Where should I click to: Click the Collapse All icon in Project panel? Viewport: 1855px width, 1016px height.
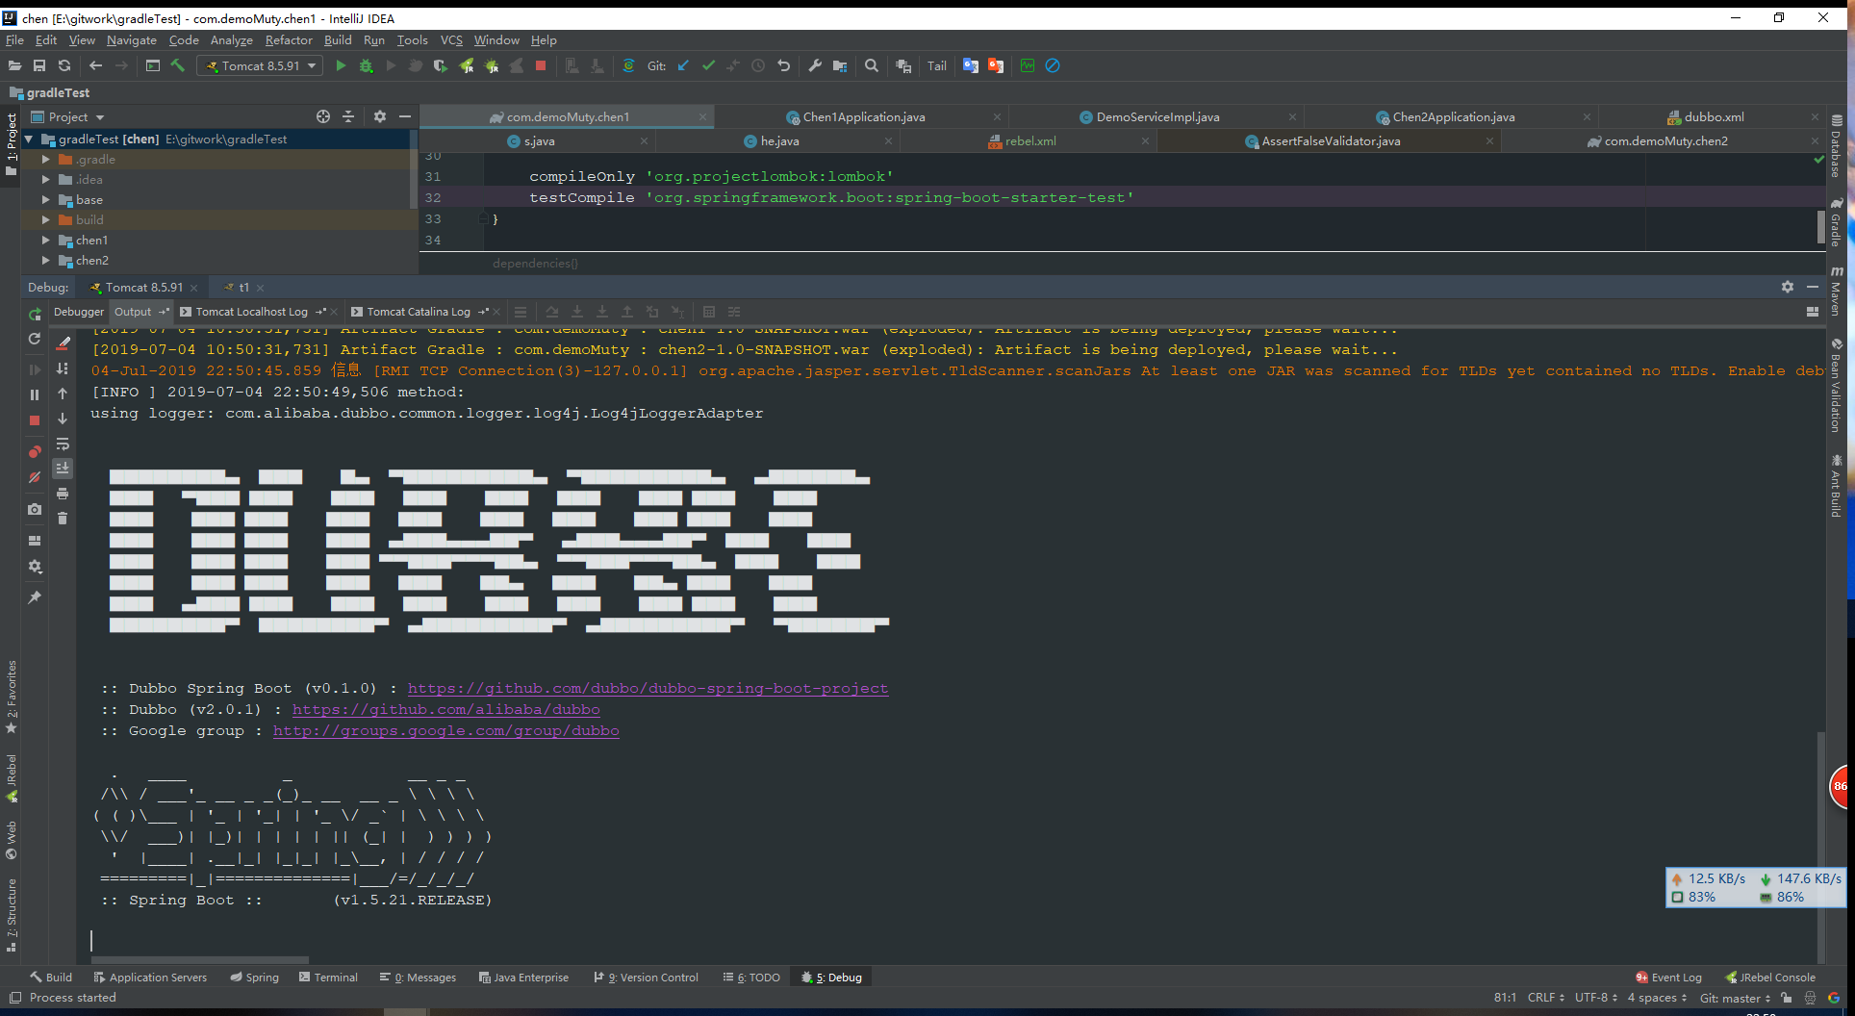click(x=348, y=116)
